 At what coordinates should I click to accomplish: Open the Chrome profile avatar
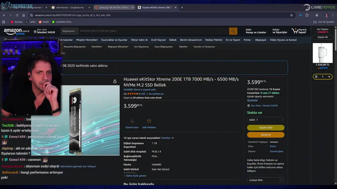coord(326,15)
